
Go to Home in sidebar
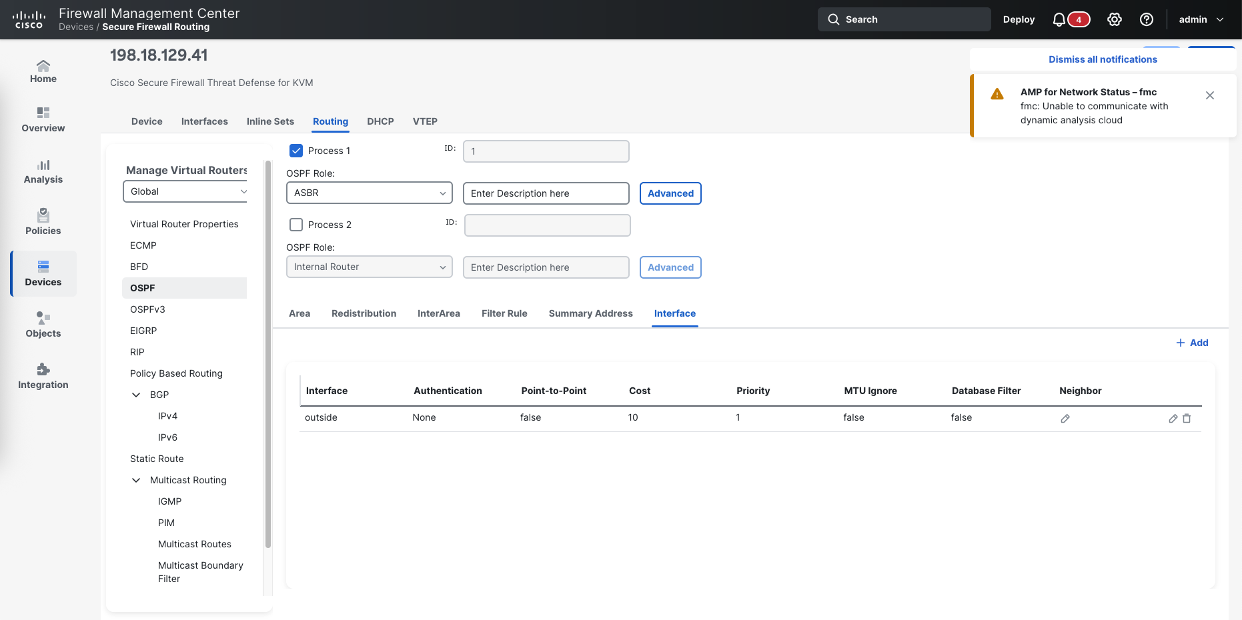(43, 71)
